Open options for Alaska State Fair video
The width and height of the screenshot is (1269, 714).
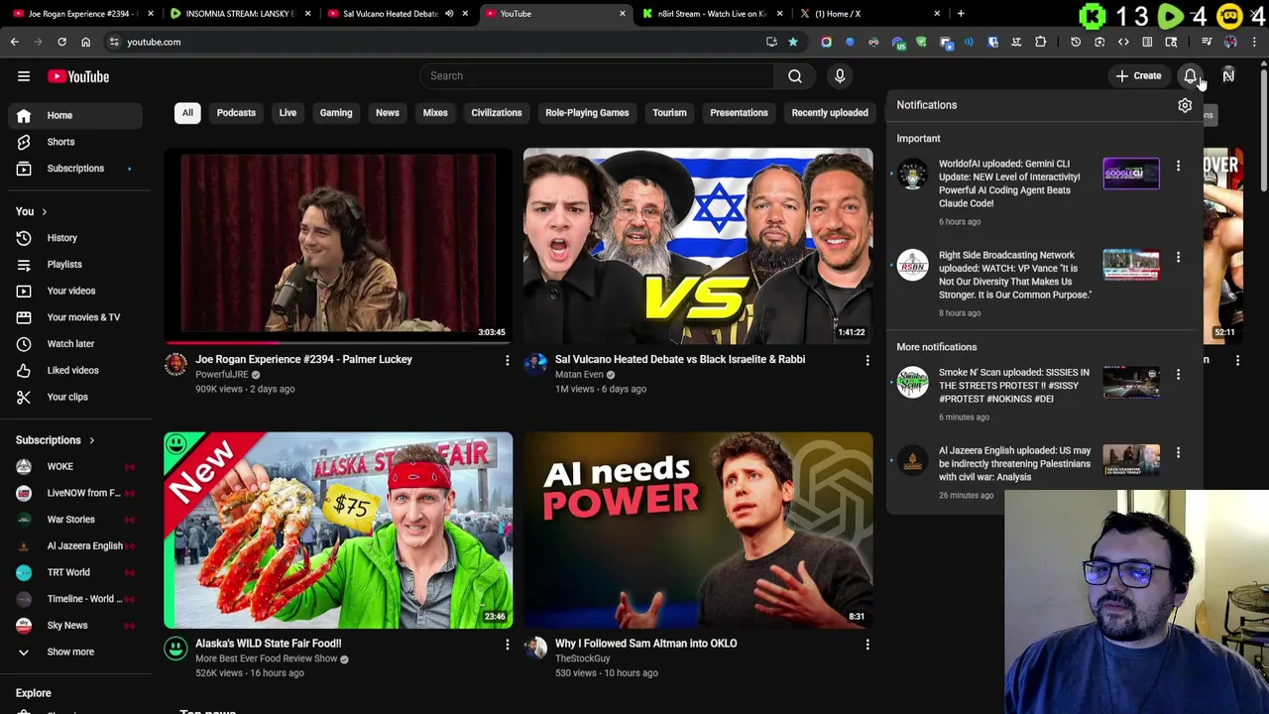(x=507, y=645)
